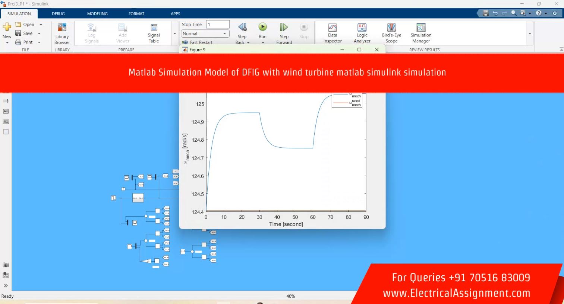Expand the Save dropdown arrow

point(39,33)
